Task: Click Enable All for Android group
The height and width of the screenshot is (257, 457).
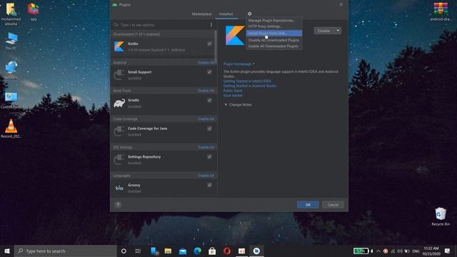Action: click(x=206, y=62)
